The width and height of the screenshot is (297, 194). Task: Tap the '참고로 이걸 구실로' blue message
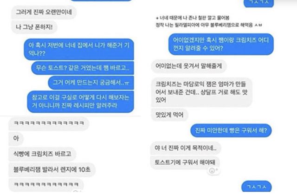(x=80, y=102)
